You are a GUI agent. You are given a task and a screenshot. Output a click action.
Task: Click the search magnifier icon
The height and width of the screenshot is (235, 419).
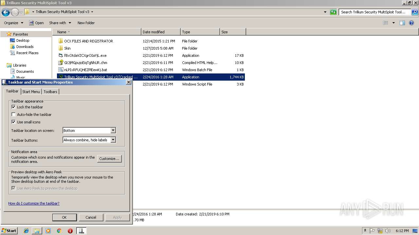pyautogui.click(x=415, y=12)
